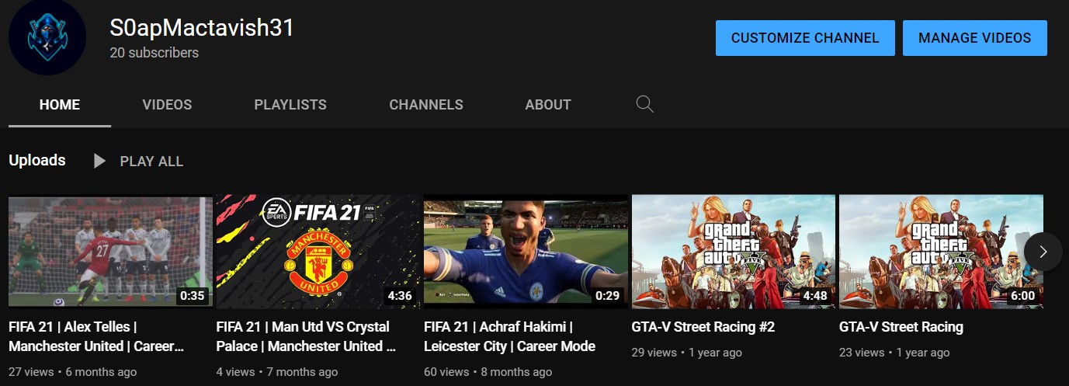This screenshot has height=386, width=1069.
Task: Open Achraf Hakimi Leicester City thumbnail
Action: point(526,252)
